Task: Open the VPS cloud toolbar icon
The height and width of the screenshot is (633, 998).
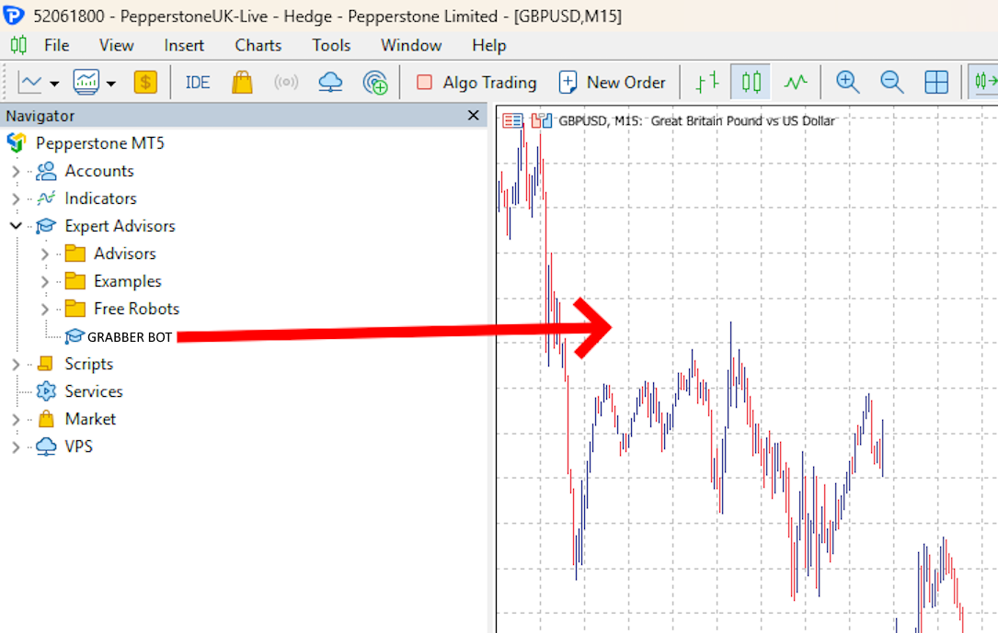Action: [x=330, y=82]
